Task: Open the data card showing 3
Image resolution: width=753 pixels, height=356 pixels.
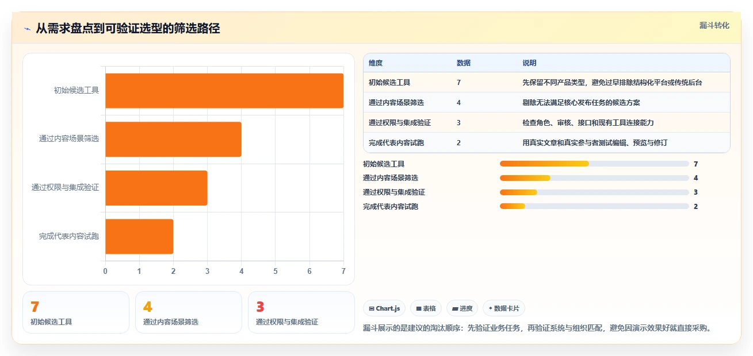Action: pos(301,312)
